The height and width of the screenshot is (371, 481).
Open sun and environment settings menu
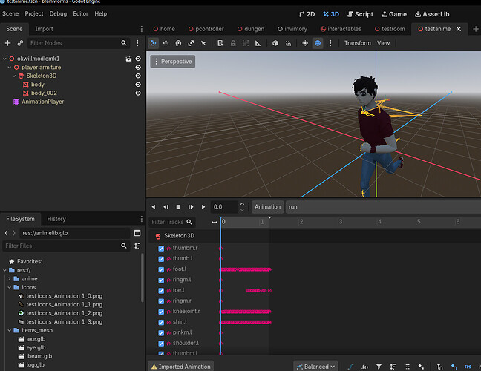(330, 43)
